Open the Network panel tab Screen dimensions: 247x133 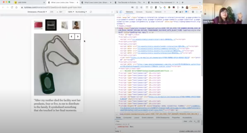point(158,12)
